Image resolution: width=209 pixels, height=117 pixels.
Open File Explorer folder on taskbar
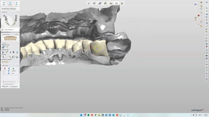tap(99, 115)
